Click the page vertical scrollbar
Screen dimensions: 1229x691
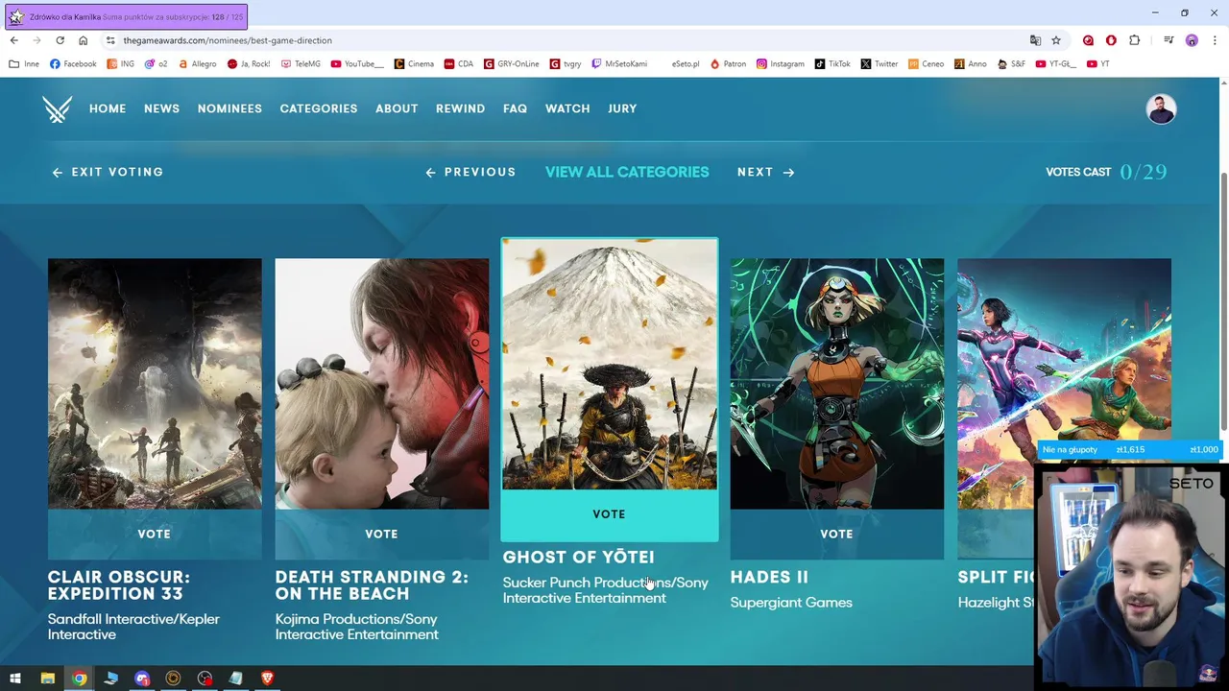[x=1223, y=302]
